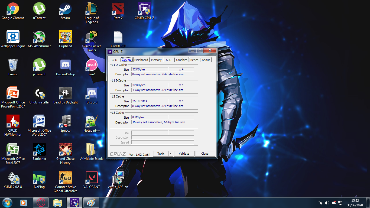Viewport: 370px width, 208px height.
Task: Open Paint taskbar icon
Action: [91, 203]
